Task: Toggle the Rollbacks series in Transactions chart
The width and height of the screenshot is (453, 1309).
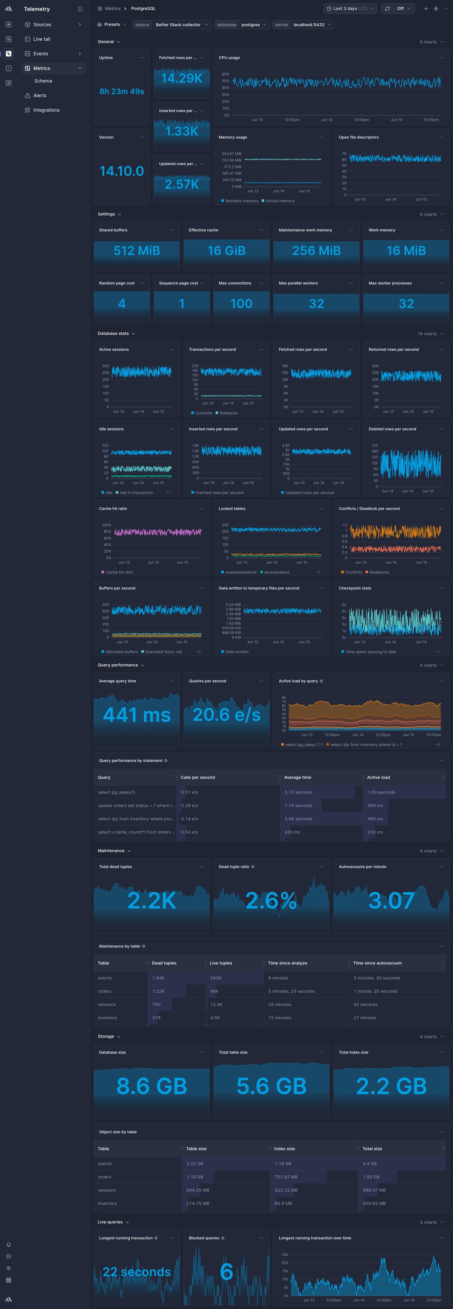Action: click(227, 413)
